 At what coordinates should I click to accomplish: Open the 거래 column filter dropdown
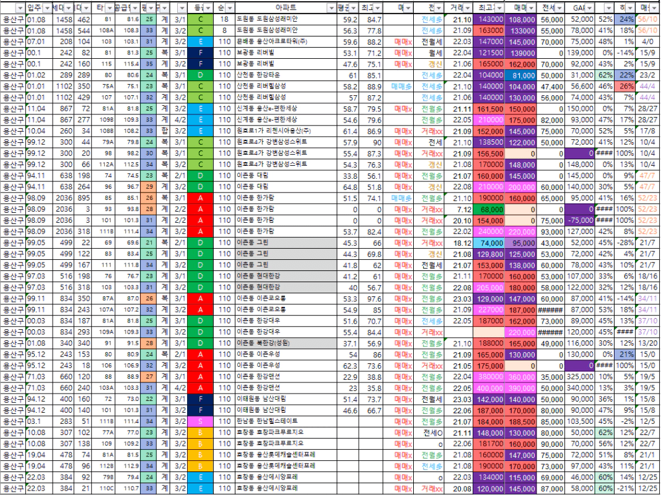click(x=468, y=8)
